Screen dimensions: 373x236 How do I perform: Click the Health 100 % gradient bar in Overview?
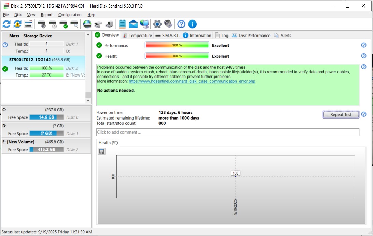(x=177, y=56)
